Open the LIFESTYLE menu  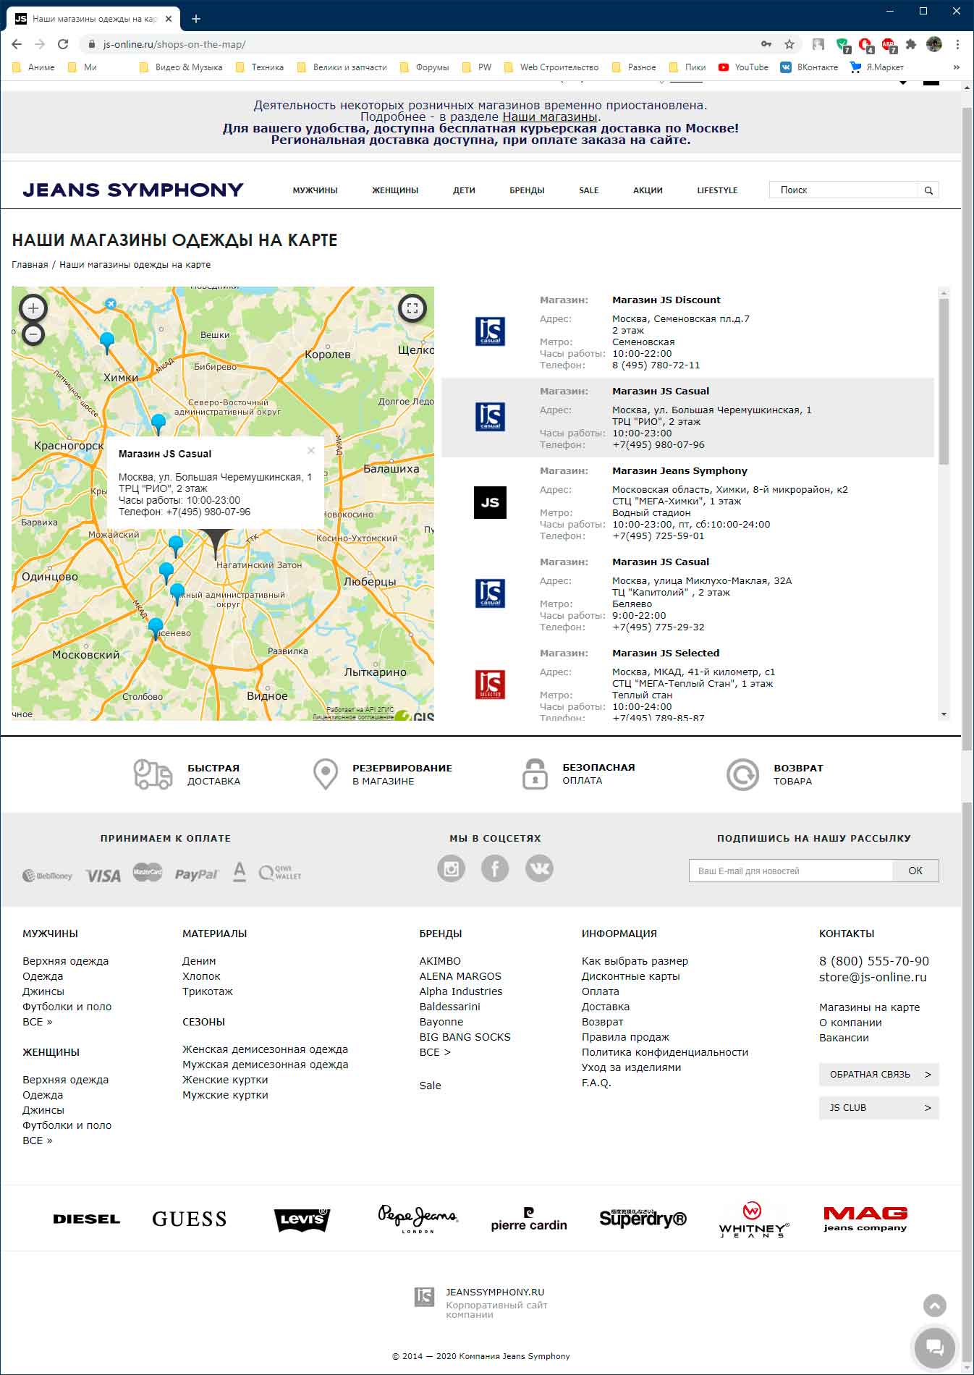(717, 190)
